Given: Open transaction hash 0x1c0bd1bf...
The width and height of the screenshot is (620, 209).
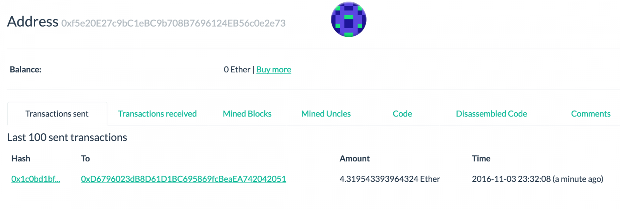Looking at the screenshot, I should click(x=36, y=179).
